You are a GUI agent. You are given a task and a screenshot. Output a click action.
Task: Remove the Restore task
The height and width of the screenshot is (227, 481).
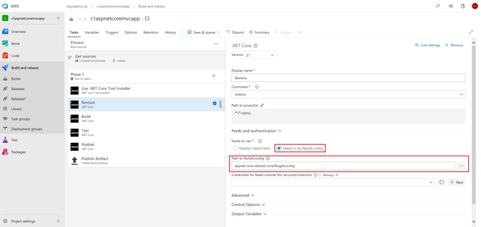pyautogui.click(x=454, y=45)
